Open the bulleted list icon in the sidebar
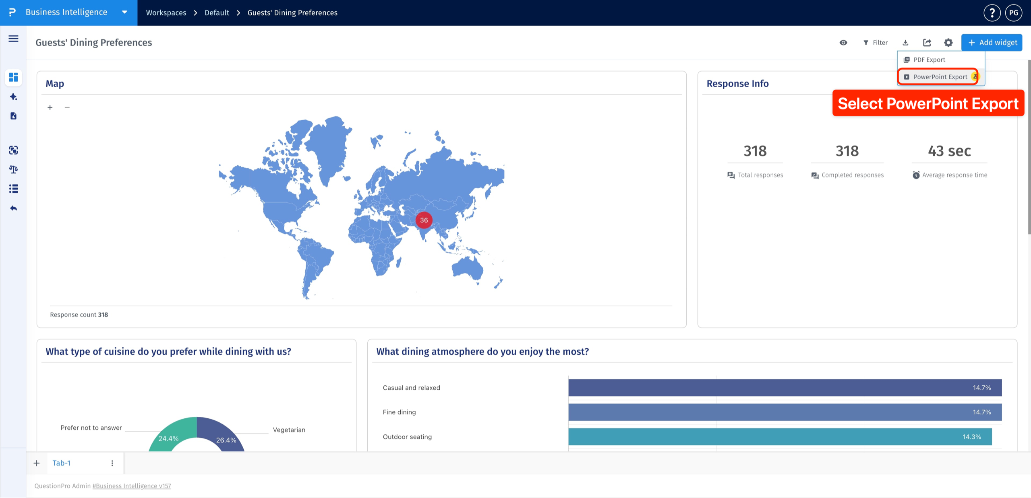 [13, 189]
